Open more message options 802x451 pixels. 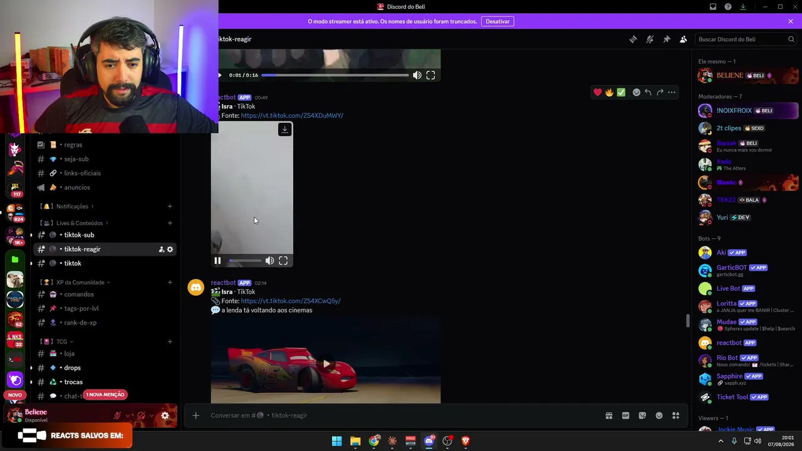[x=672, y=93]
